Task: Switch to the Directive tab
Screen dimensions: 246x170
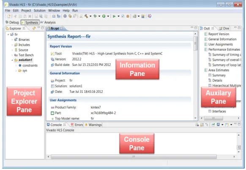Action: tap(224, 28)
